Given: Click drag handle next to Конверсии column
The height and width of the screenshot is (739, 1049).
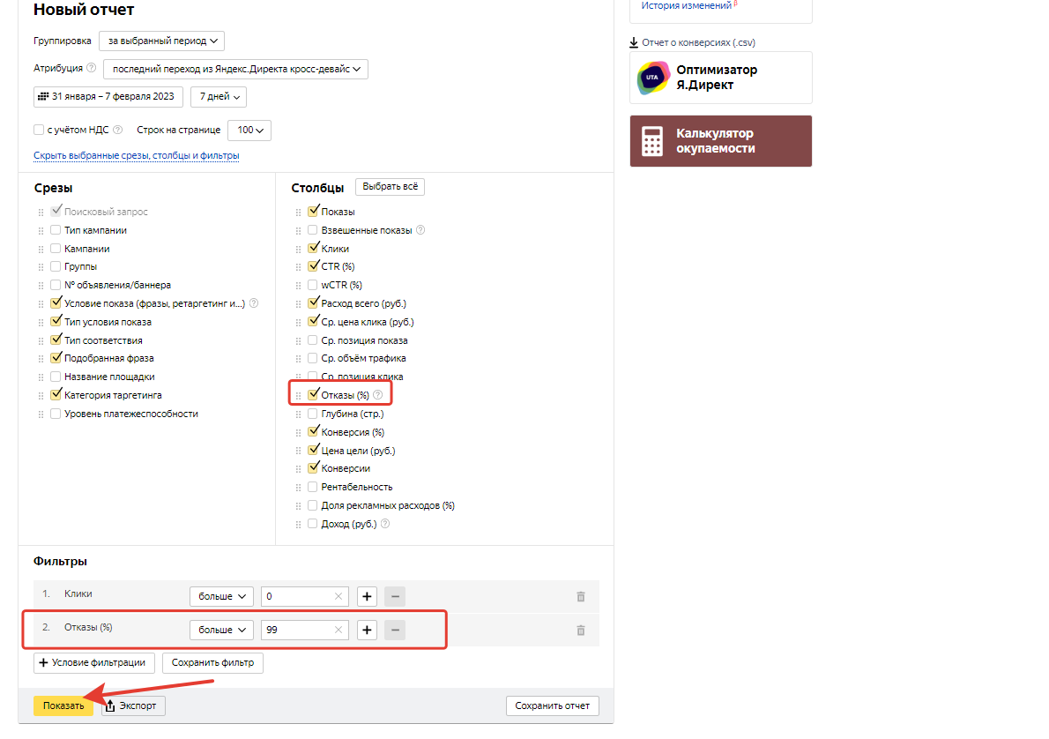Looking at the screenshot, I should 298,468.
